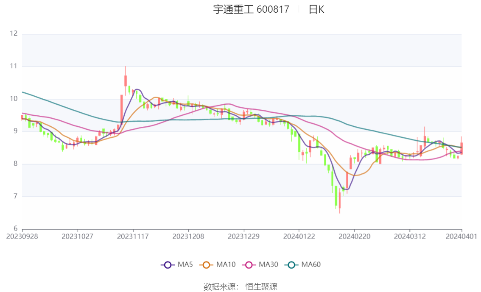Click the tall red candlestick near 20231117

(x=126, y=81)
